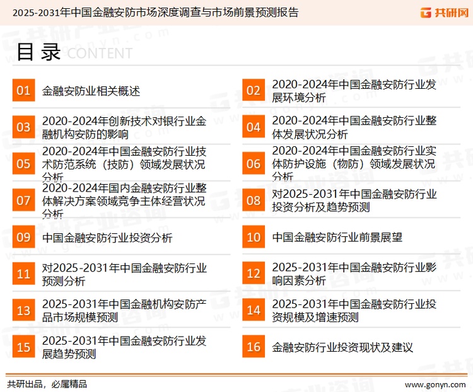Open chapter 2020-2024年中国金融安防行业发展环境分析

pyautogui.click(x=354, y=91)
